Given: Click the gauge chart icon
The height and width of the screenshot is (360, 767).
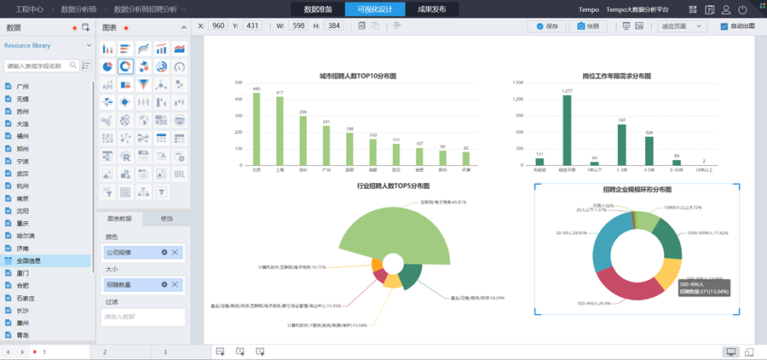Looking at the screenshot, I should [179, 66].
